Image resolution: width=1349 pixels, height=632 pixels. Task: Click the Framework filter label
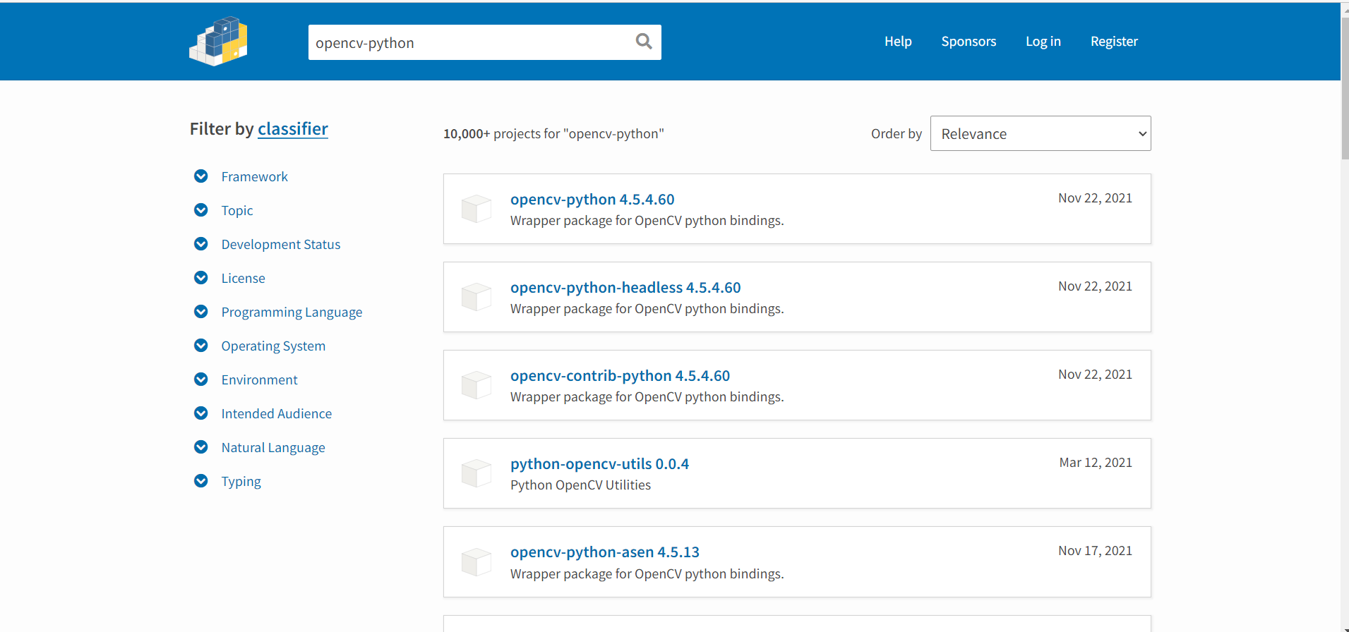click(x=254, y=176)
